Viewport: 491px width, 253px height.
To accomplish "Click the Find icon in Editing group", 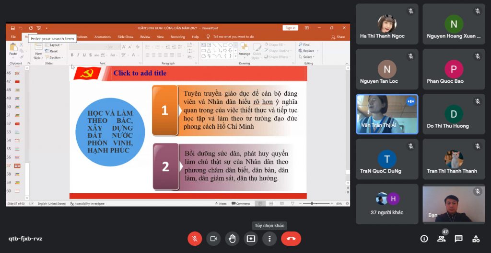I will (304, 45).
